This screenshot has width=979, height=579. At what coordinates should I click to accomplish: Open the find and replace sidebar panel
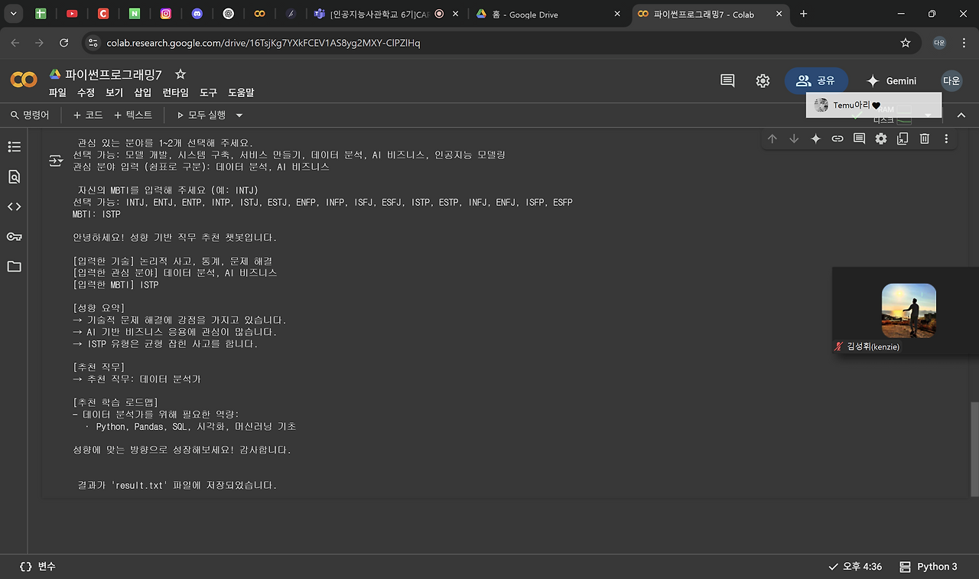click(14, 177)
